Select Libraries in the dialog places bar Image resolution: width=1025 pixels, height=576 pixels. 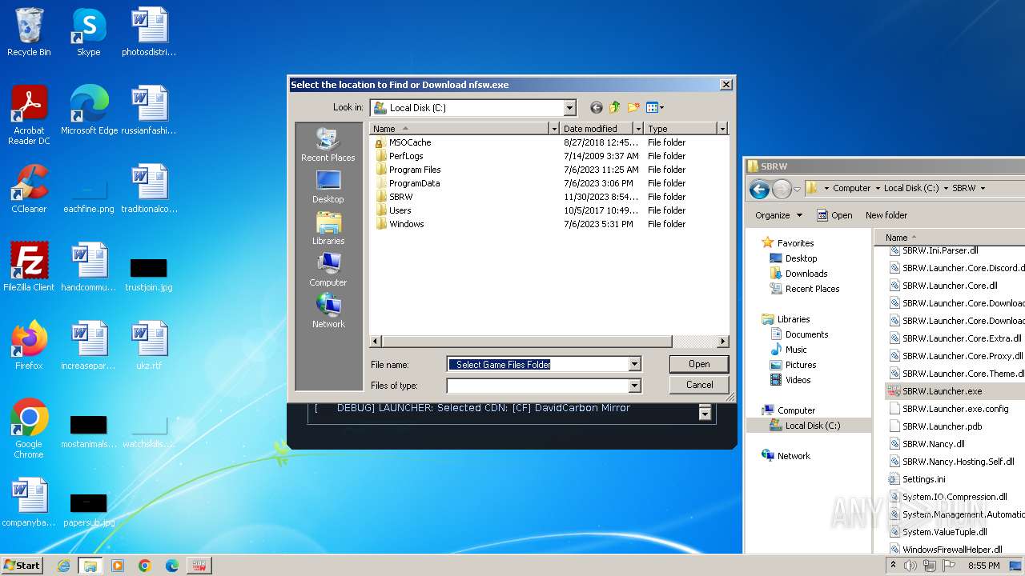[x=328, y=228]
